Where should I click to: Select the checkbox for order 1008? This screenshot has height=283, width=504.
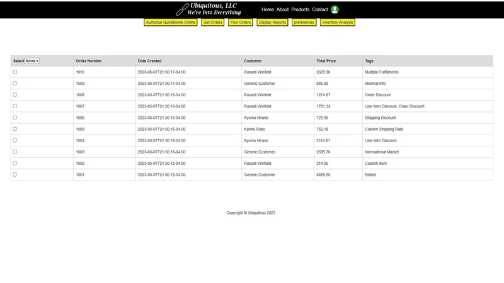click(x=14, y=95)
